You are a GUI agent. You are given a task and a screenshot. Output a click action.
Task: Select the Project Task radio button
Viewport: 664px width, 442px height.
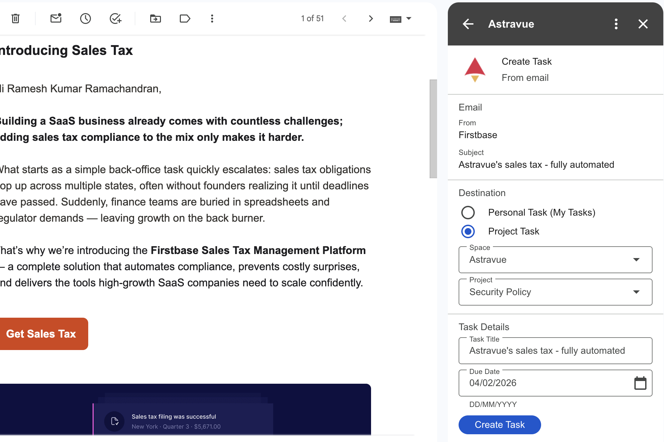pos(468,231)
